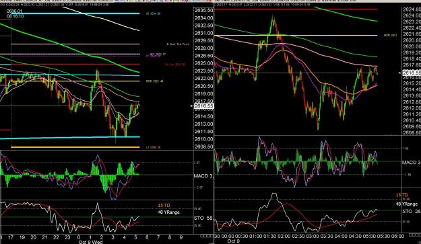Click the 05:30 time label on right chart axis
The width and height of the screenshot is (421, 244).
pos(383,236)
